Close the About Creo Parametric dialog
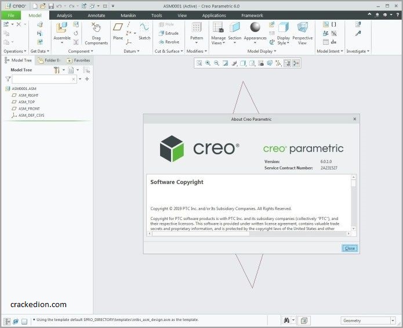 350,248
